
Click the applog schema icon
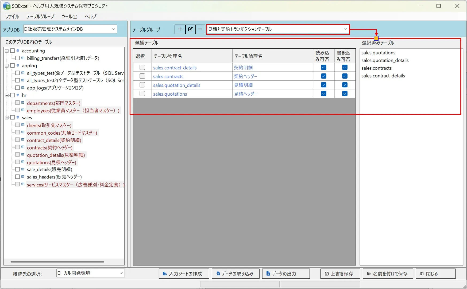[x=18, y=65]
